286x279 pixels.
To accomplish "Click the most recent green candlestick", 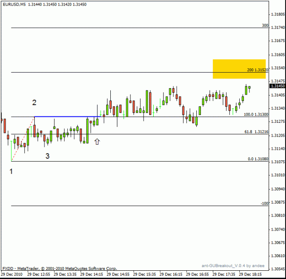I will 249,87.
